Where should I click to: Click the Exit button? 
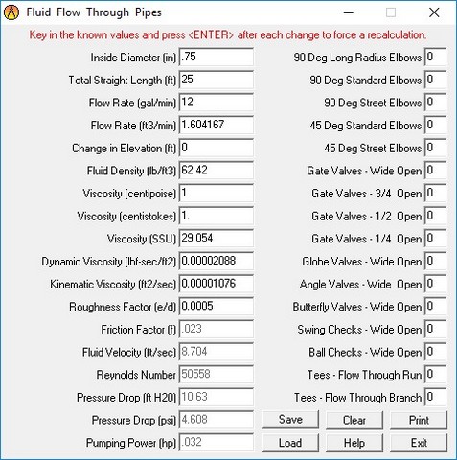tap(419, 443)
